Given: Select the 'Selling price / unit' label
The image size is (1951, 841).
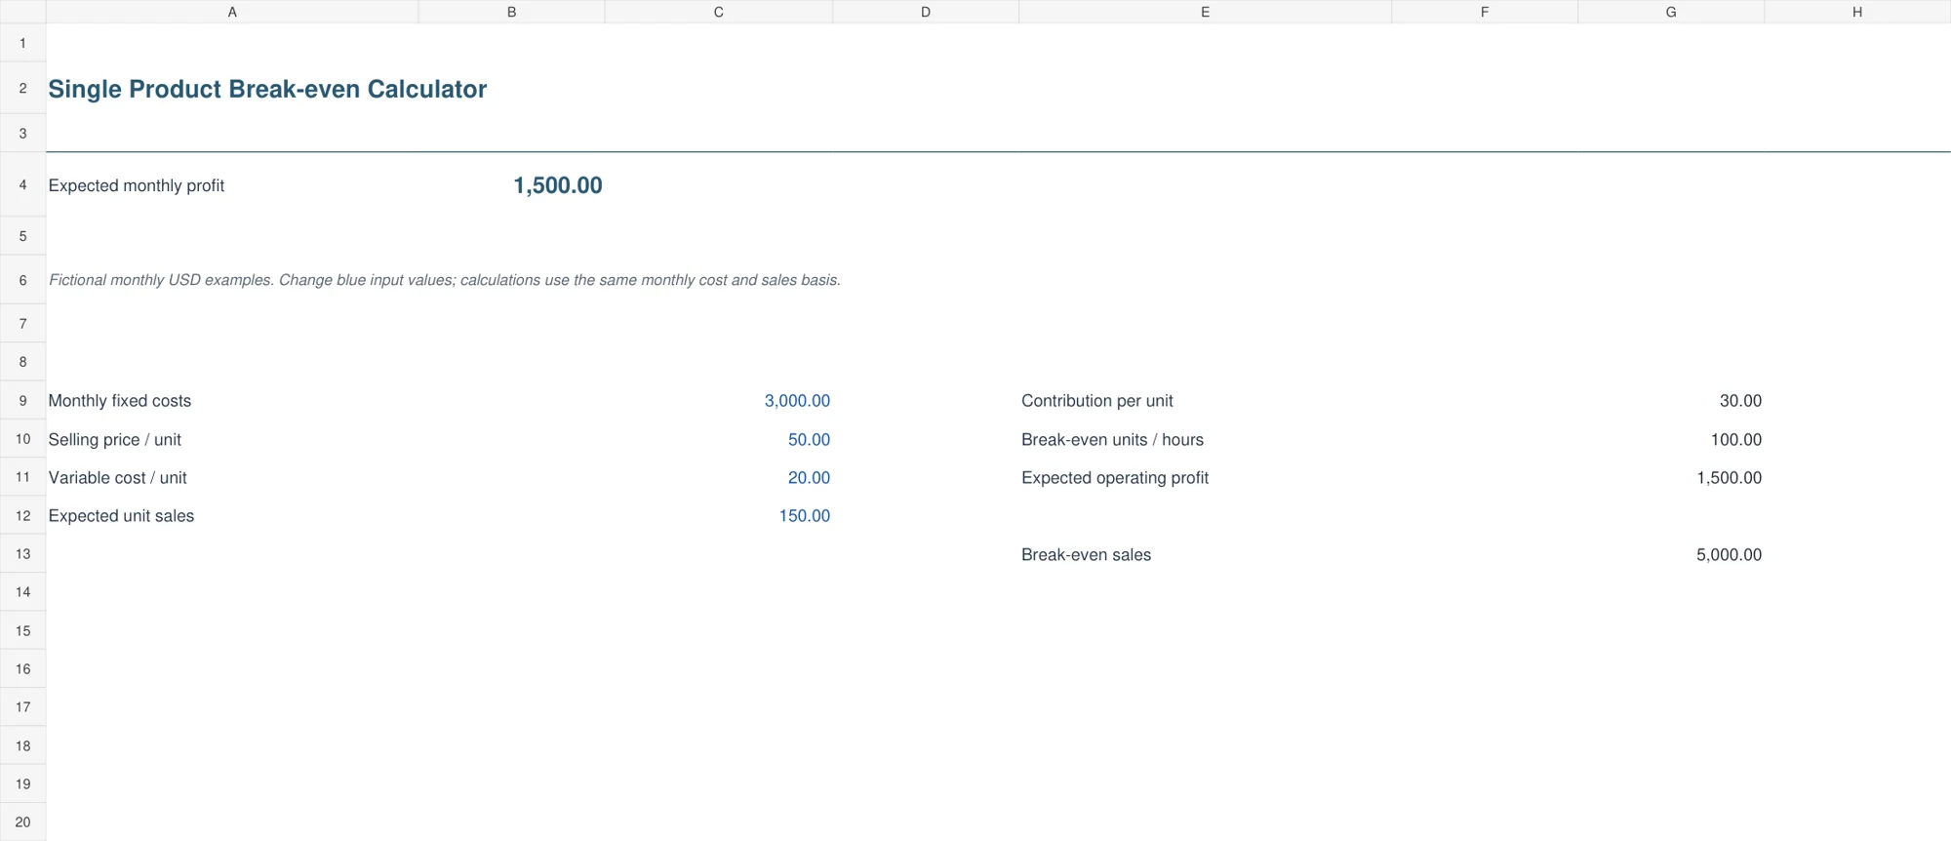Looking at the screenshot, I should (115, 440).
